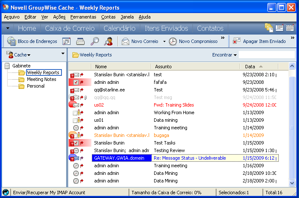Select the Meeting Notes folder
The image size is (299, 198).
tap(41, 79)
